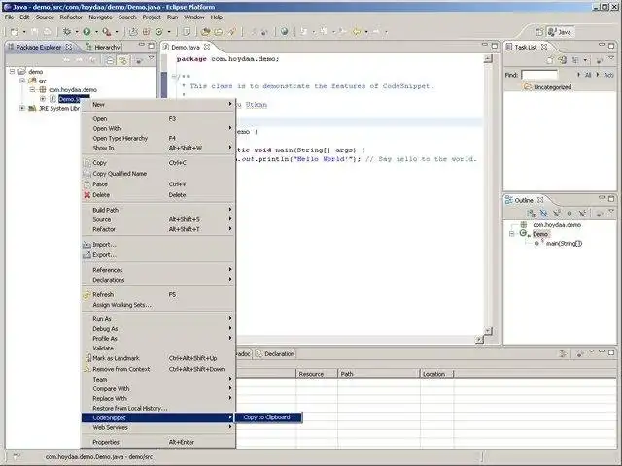The image size is (622, 466).
Task: Select main(String[]) in the Outline
Action: 564,244
